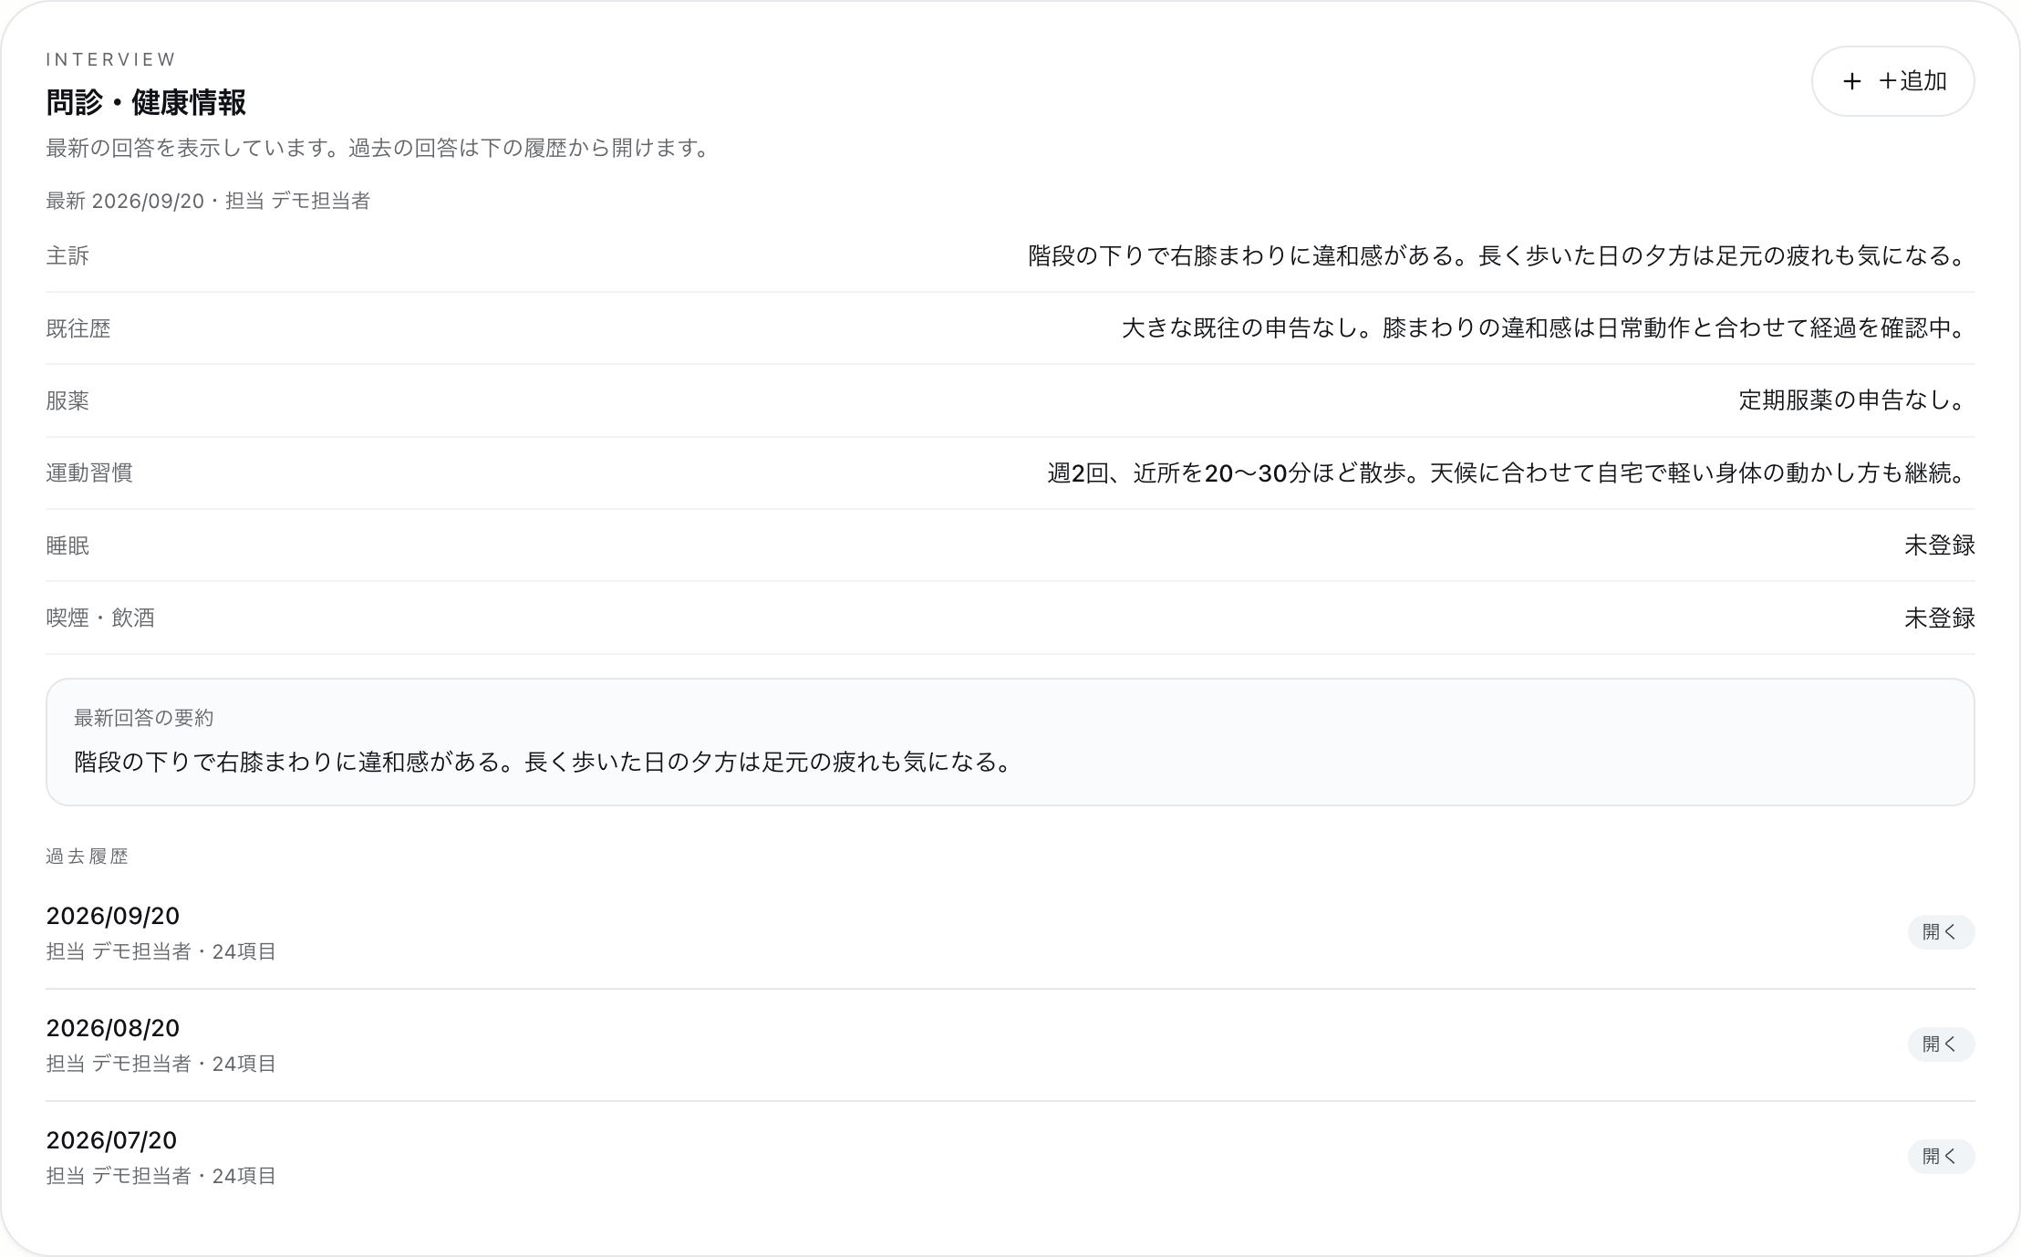Screen dimensions: 2021x1257
Task: Click the description 最新の回答を表示しています
Action: pos(380,148)
